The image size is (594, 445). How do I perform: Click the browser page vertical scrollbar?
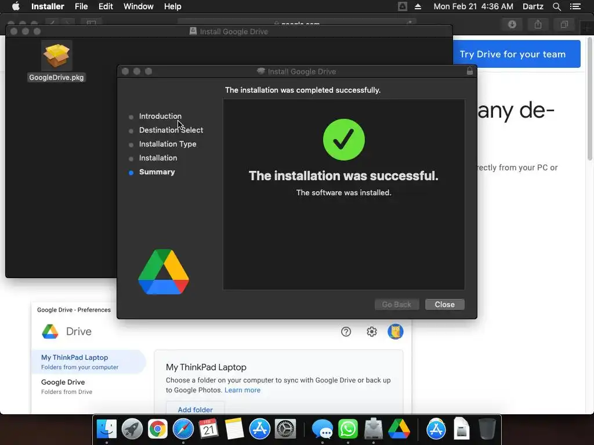(x=590, y=99)
